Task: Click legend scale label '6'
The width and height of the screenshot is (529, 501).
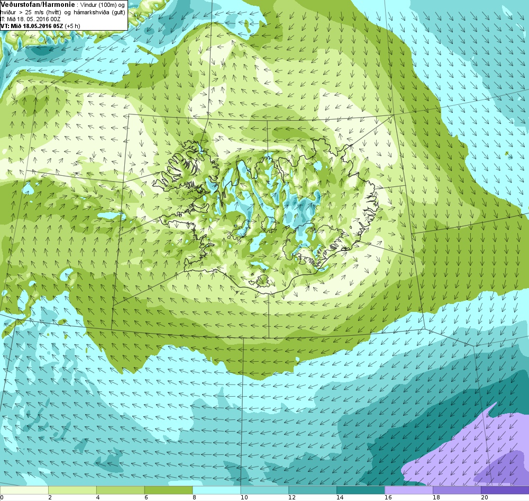Action: (x=146, y=497)
